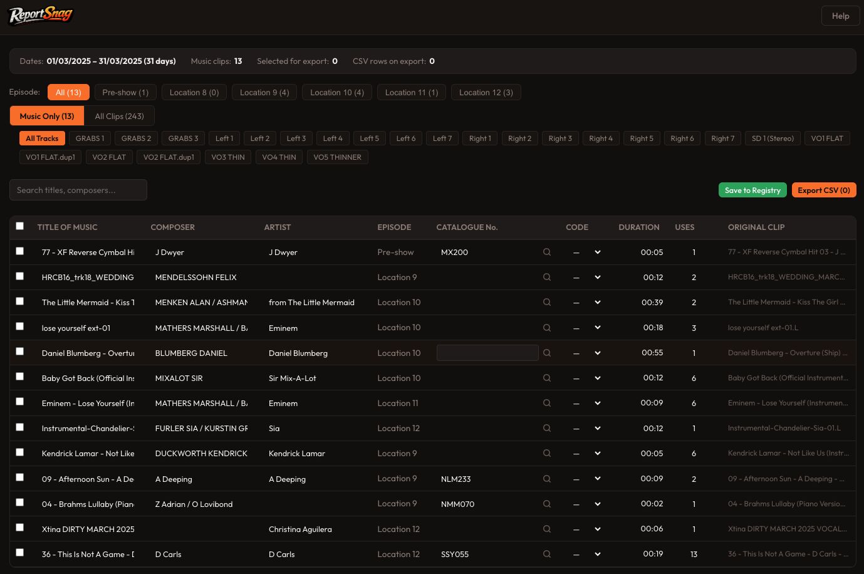Show Location 9 (4) episode tracks
This screenshot has width=864, height=574.
pyautogui.click(x=264, y=92)
